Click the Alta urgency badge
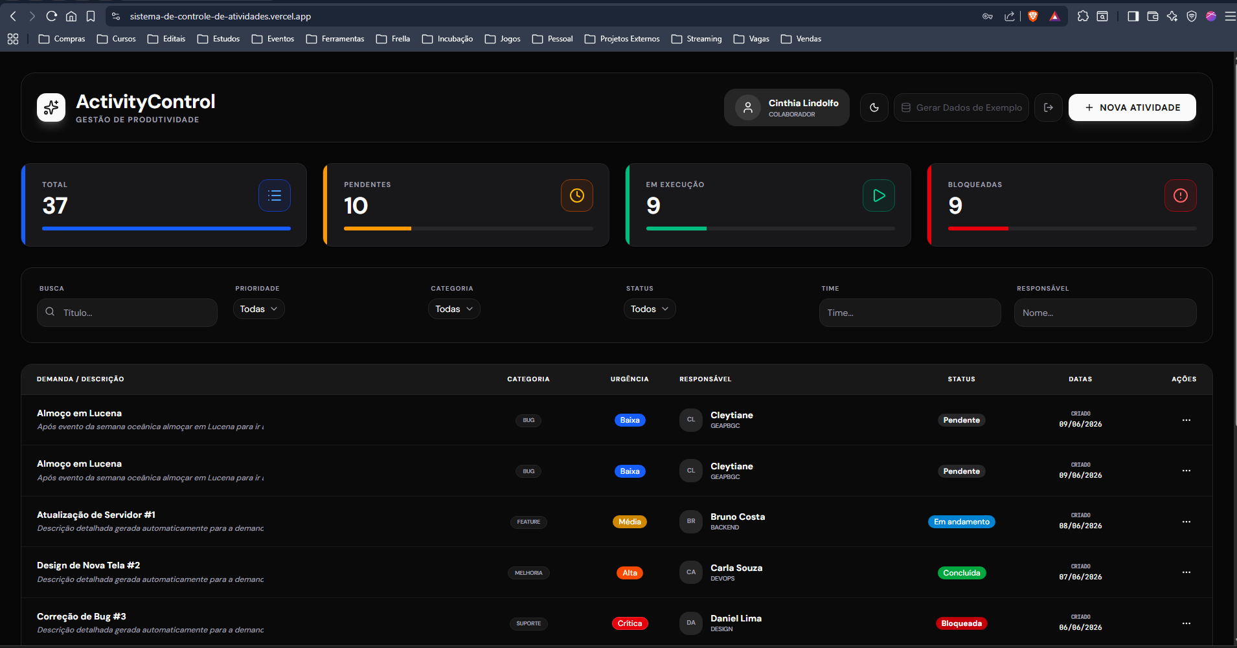Viewport: 1237px width, 648px height. tap(630, 573)
